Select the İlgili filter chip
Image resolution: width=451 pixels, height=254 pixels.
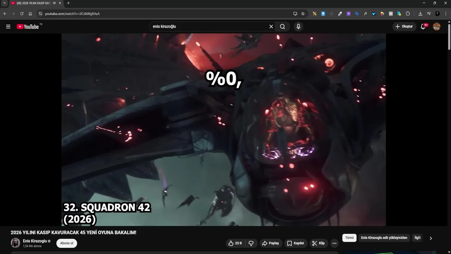click(418, 238)
